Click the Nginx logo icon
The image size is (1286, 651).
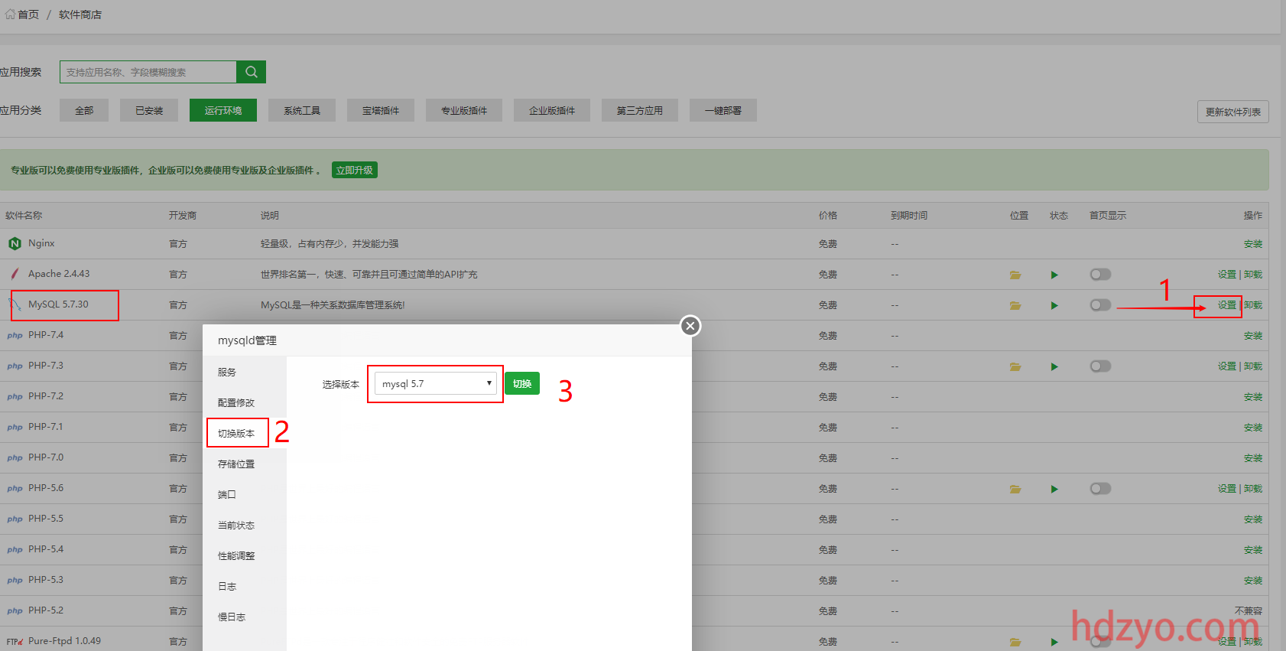tap(15, 243)
